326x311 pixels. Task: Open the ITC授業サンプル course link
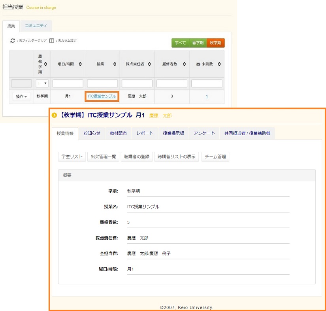pyautogui.click(x=102, y=96)
